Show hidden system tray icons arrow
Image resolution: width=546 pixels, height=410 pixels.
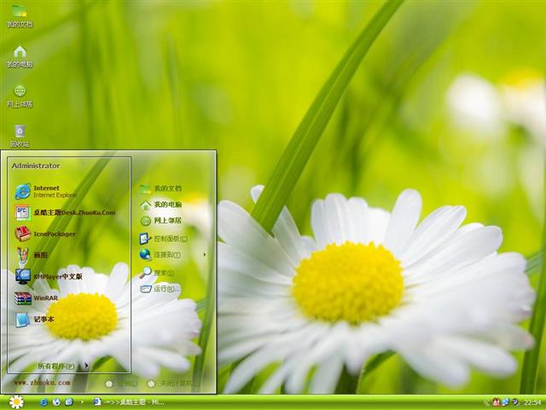(486, 402)
